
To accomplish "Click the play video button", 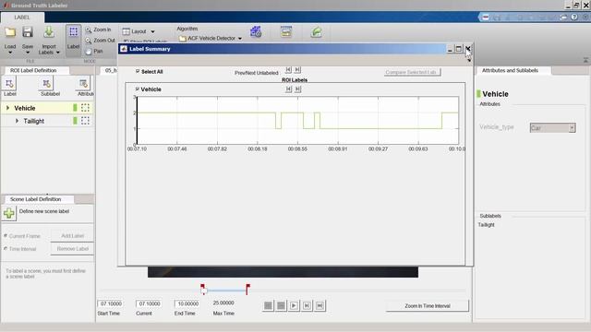I will 294,305.
